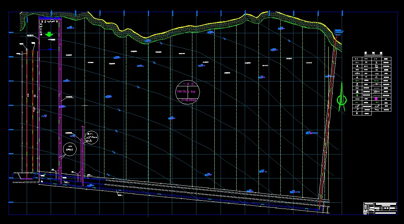
Task: Click the "2746.58Mt" text in circle
Action: tap(188, 100)
